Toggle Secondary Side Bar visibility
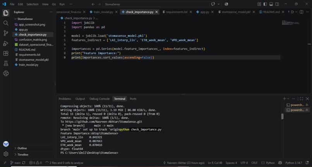The width and height of the screenshot is (312, 167). [x=277, y=4]
